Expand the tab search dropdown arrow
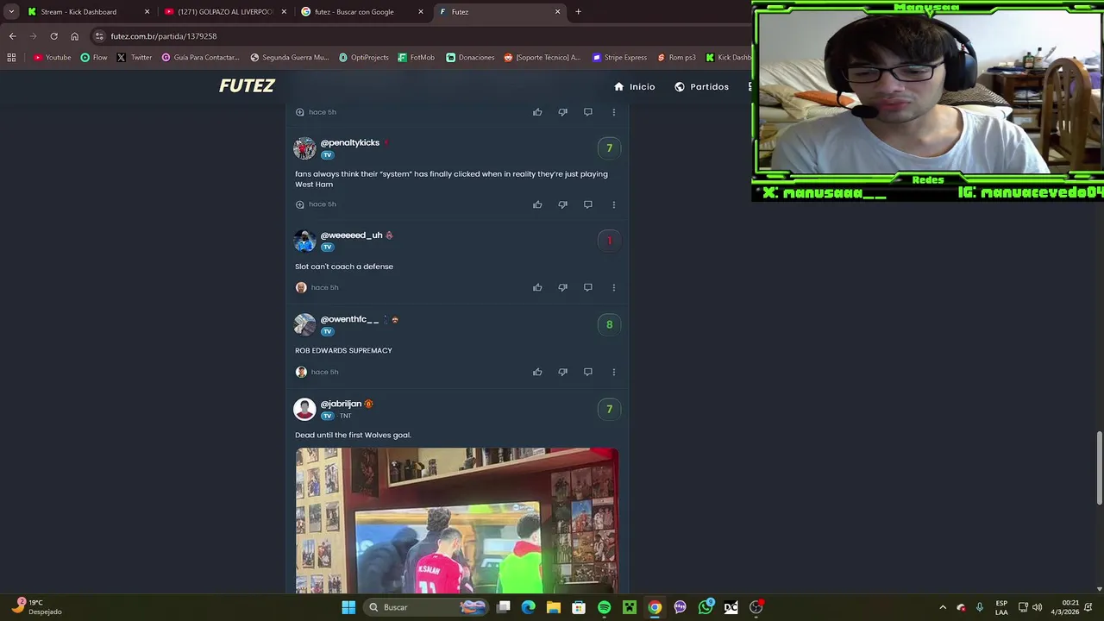This screenshot has height=621, width=1104. (11, 12)
